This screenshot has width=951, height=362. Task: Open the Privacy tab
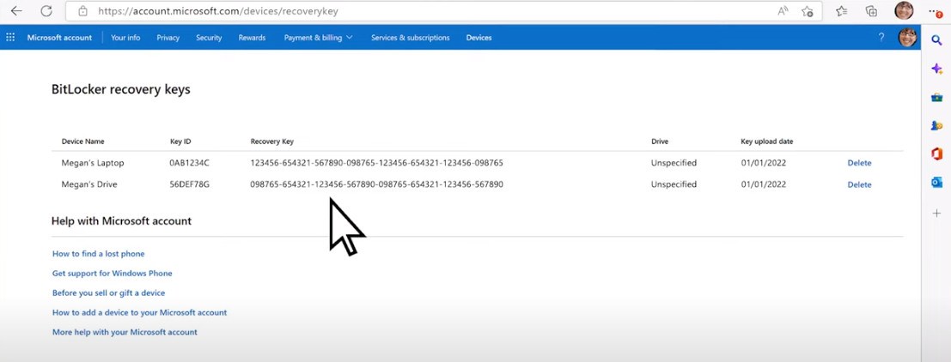tap(168, 38)
